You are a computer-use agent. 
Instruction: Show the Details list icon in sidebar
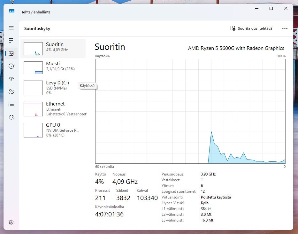[x=11, y=105]
